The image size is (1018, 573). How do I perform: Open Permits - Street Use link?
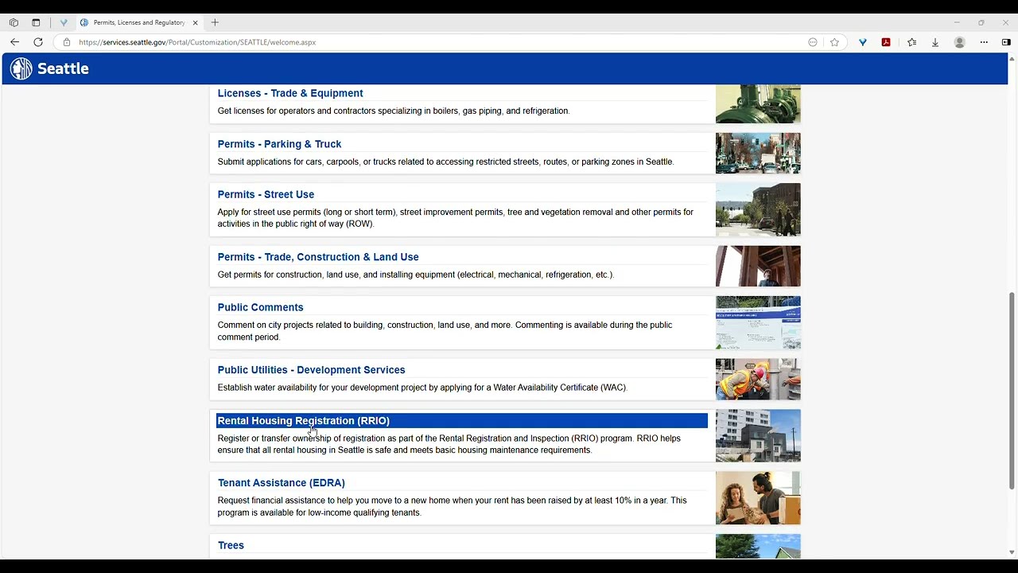tap(266, 194)
